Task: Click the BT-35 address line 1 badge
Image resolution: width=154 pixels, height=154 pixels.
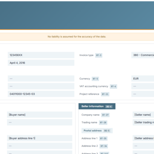Action: (x=103, y=139)
